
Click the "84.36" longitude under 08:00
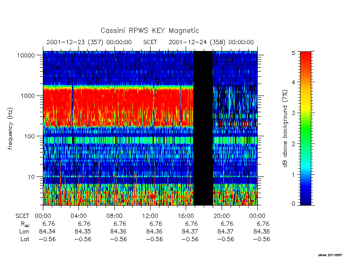pos(118,231)
